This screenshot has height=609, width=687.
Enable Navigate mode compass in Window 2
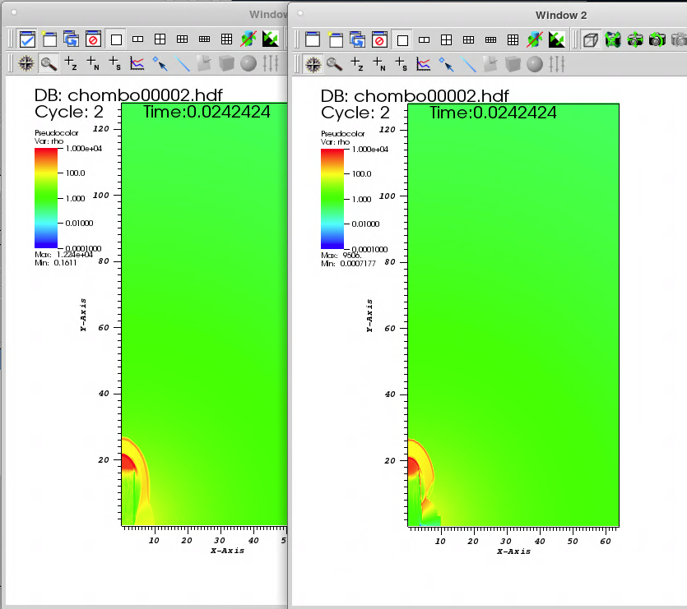tap(313, 64)
